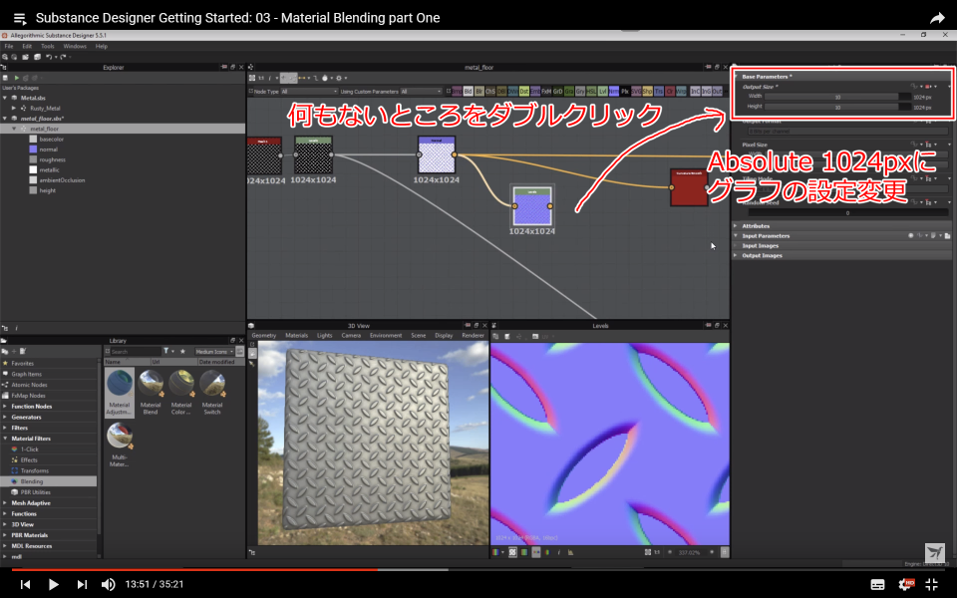Open the Help menu
The width and height of the screenshot is (957, 598).
pos(102,46)
